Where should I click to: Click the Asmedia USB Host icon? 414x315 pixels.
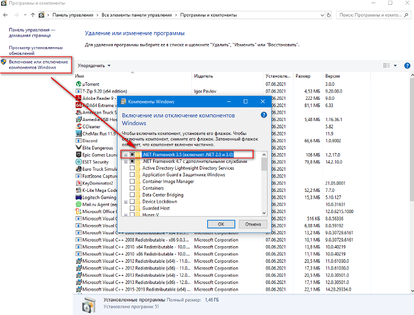click(x=79, y=119)
